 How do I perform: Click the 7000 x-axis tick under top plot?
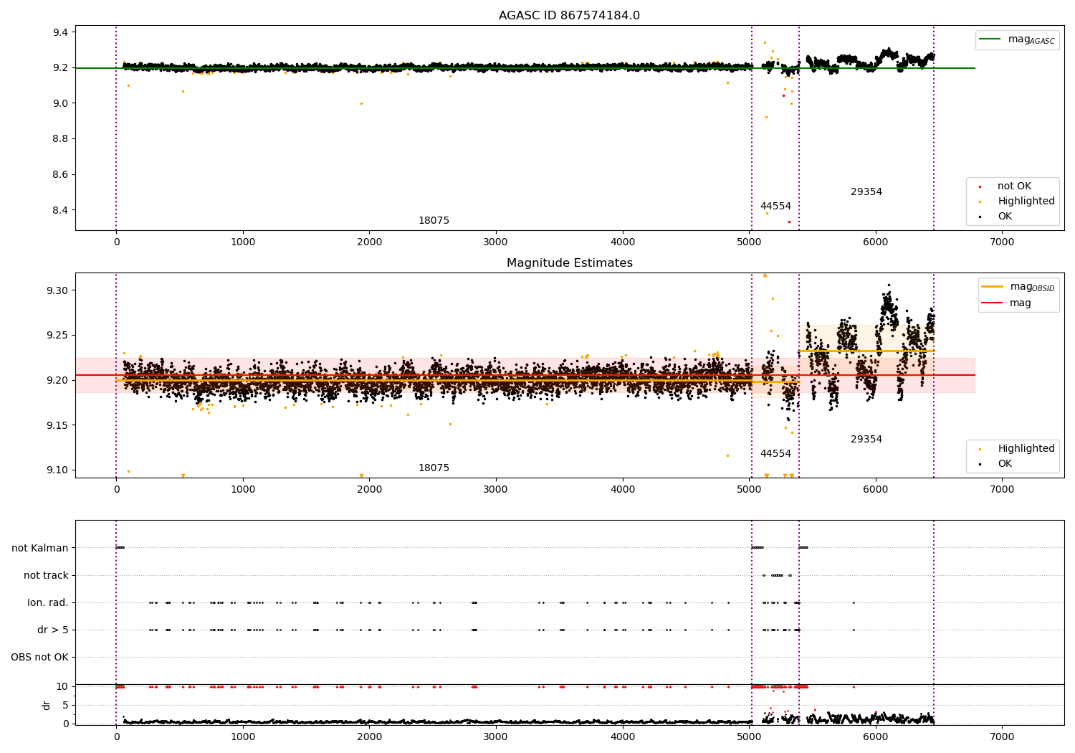tap(1002, 242)
